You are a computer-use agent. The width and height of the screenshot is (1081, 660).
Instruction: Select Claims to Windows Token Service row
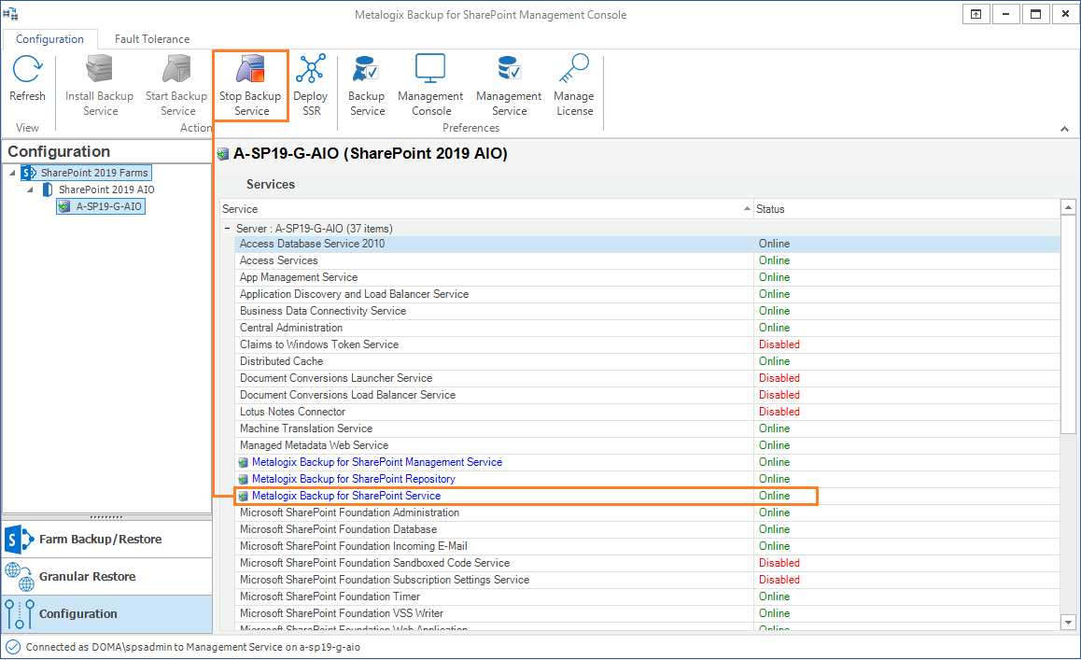(647, 344)
